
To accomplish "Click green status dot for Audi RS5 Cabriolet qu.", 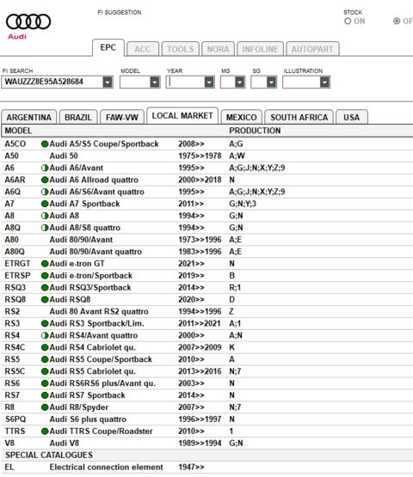I will click(x=45, y=371).
